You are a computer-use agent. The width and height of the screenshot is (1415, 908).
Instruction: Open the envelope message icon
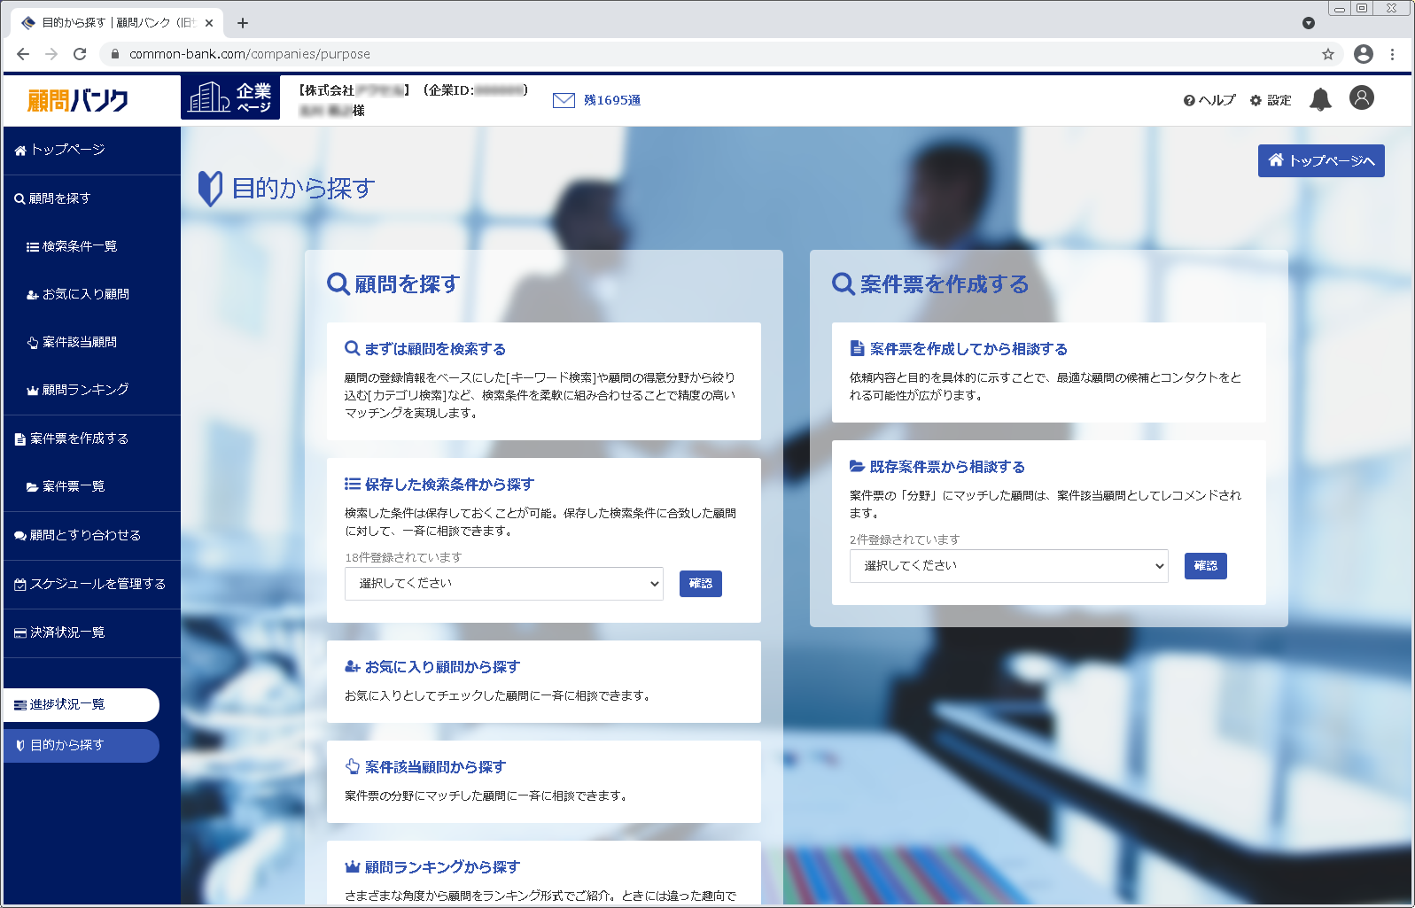click(x=564, y=100)
